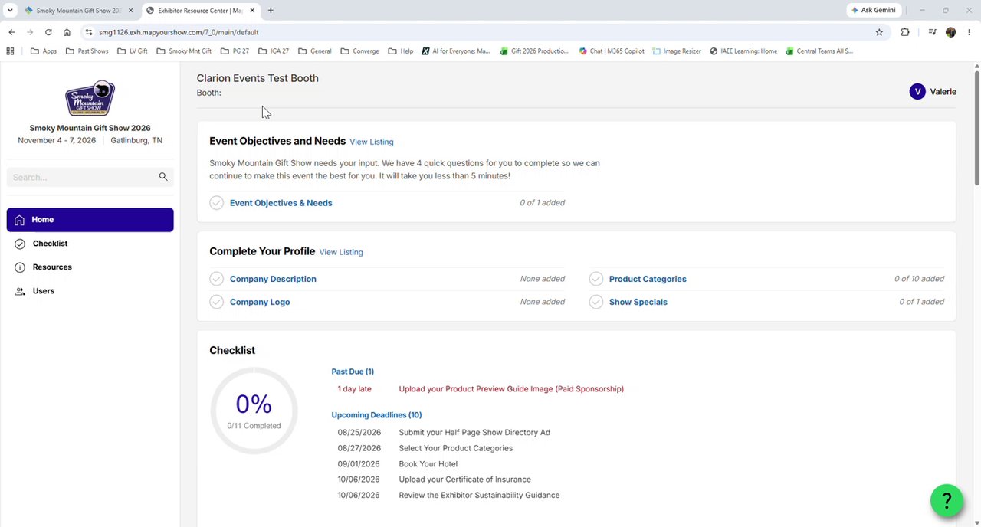Open the Company Logo link
This screenshot has height=527, width=981.
point(260,302)
